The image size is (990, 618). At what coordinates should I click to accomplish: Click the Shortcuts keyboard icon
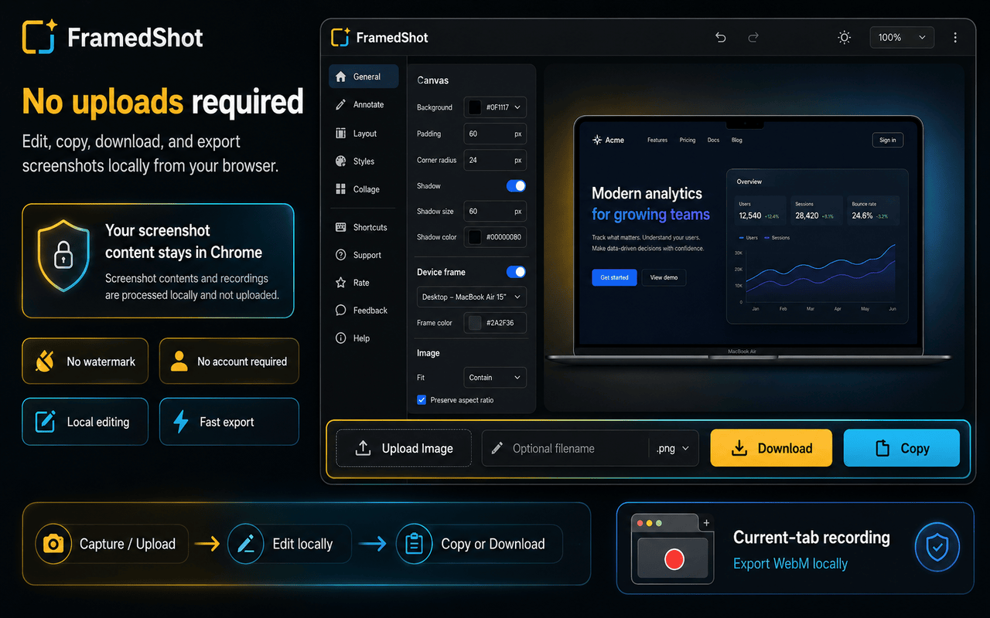(x=340, y=227)
